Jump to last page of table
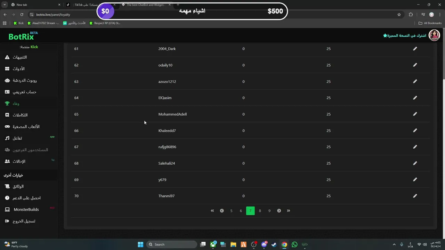Screen dimensions: 445x250 point(289,211)
